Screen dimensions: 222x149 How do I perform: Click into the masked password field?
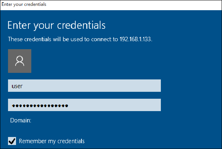tap(84, 105)
